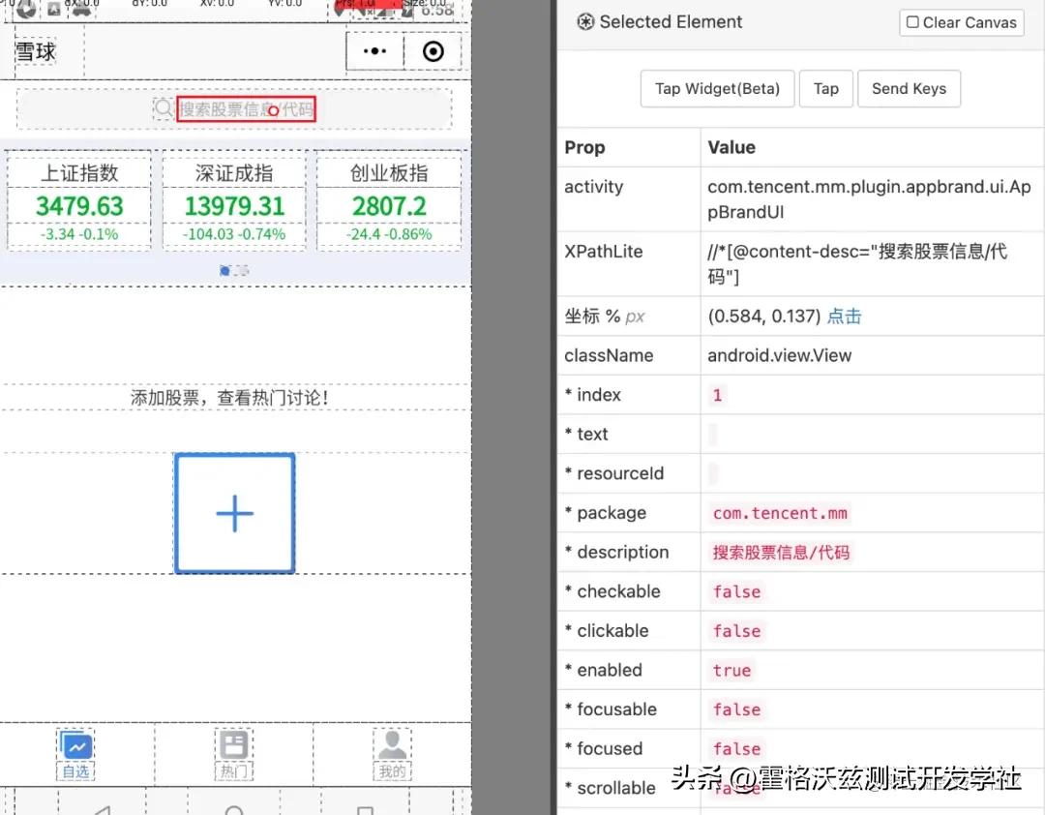This screenshot has width=1045, height=815.
Task: Click the plus icon to add a stock
Action: coord(234,513)
